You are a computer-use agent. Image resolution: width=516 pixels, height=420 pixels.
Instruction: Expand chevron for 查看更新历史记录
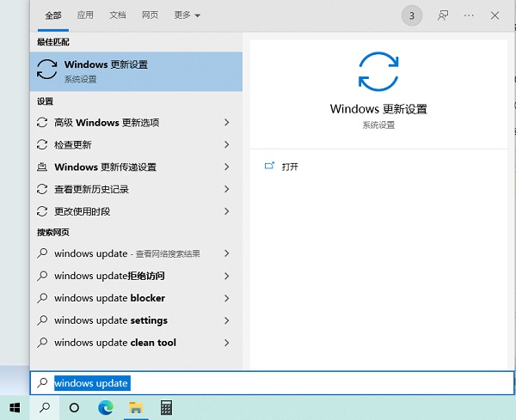click(x=227, y=189)
